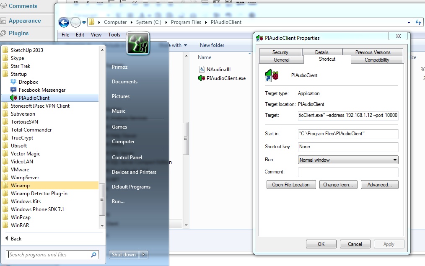This screenshot has height=266, width=425.
Task: Open Run... from the Start menu
Action: 118,201
